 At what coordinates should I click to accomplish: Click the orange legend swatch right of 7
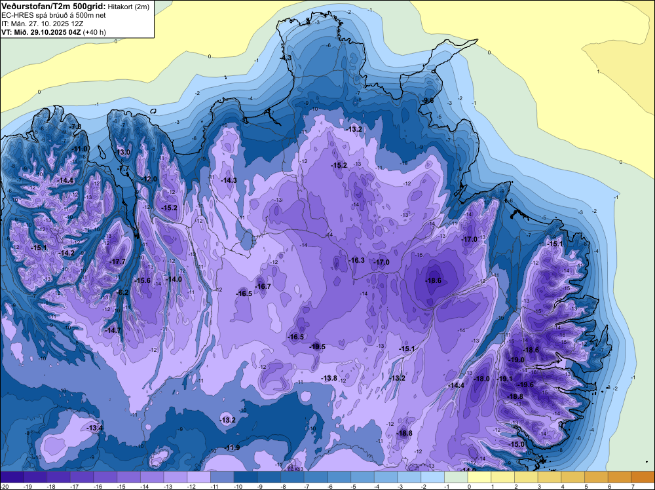(643, 477)
